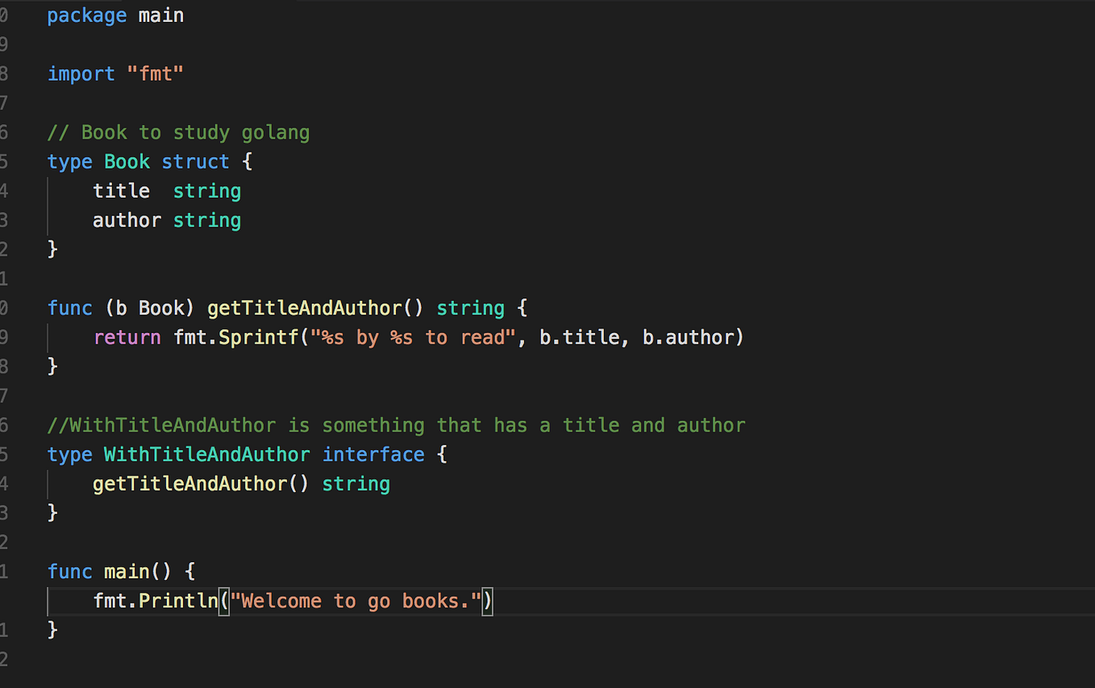Select the import "fmt" statement
The height and width of the screenshot is (688, 1095).
point(115,73)
